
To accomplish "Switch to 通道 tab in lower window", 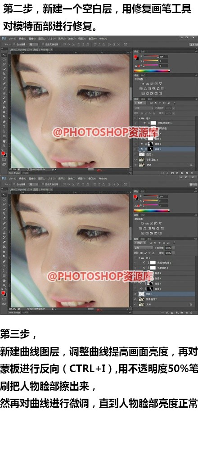I will 143,239.
